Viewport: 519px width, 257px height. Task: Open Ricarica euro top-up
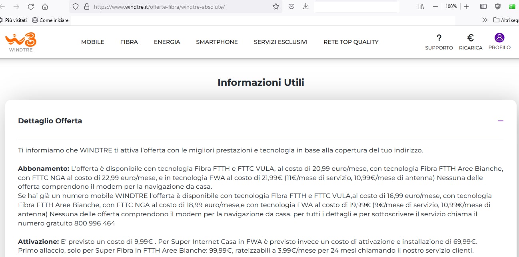click(x=471, y=42)
